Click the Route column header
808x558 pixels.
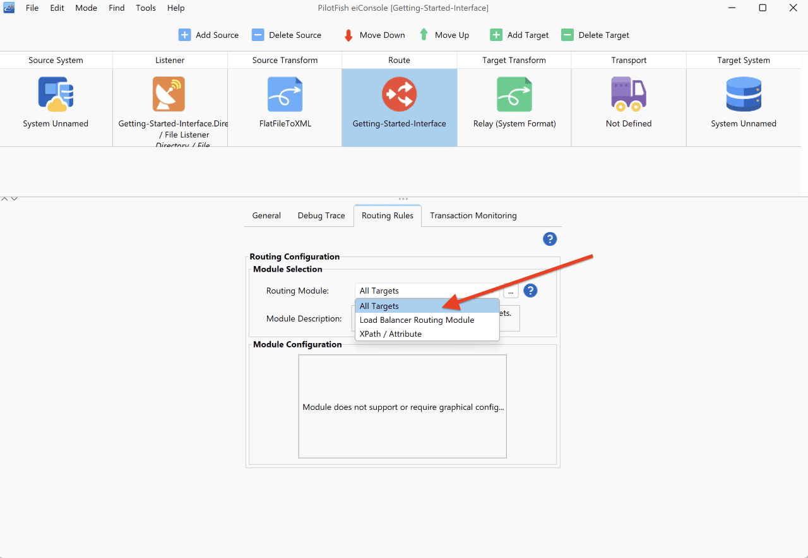click(399, 60)
